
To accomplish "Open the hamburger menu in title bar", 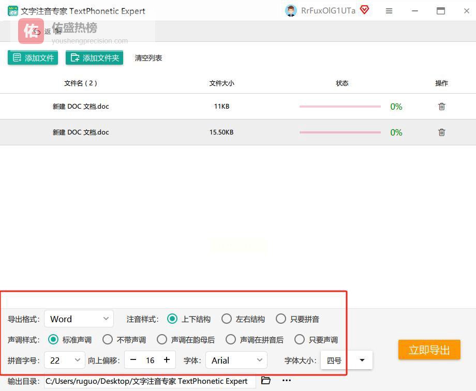I will coord(389,11).
